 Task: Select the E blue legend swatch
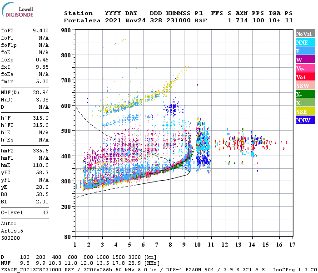click(x=305, y=51)
